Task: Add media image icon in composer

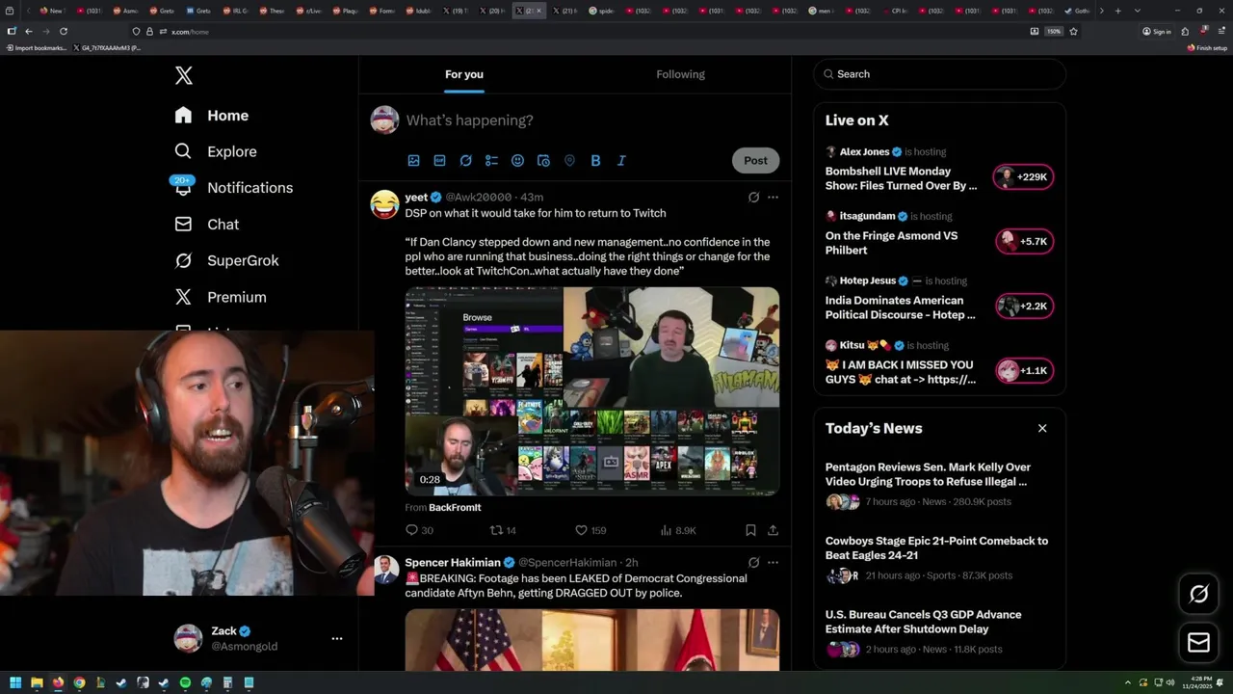Action: (413, 161)
